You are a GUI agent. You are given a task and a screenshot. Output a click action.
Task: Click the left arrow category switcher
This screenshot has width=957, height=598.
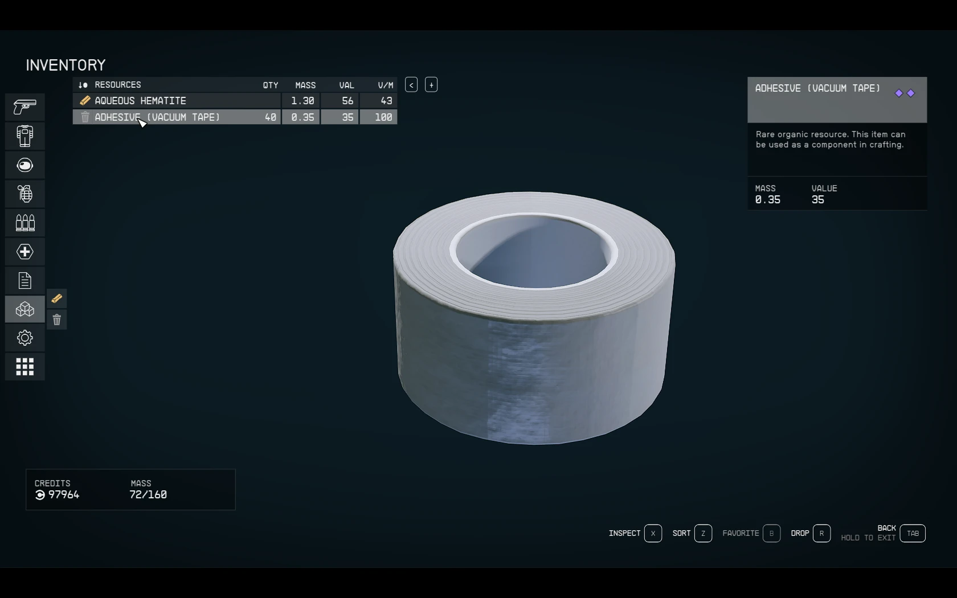[411, 84]
